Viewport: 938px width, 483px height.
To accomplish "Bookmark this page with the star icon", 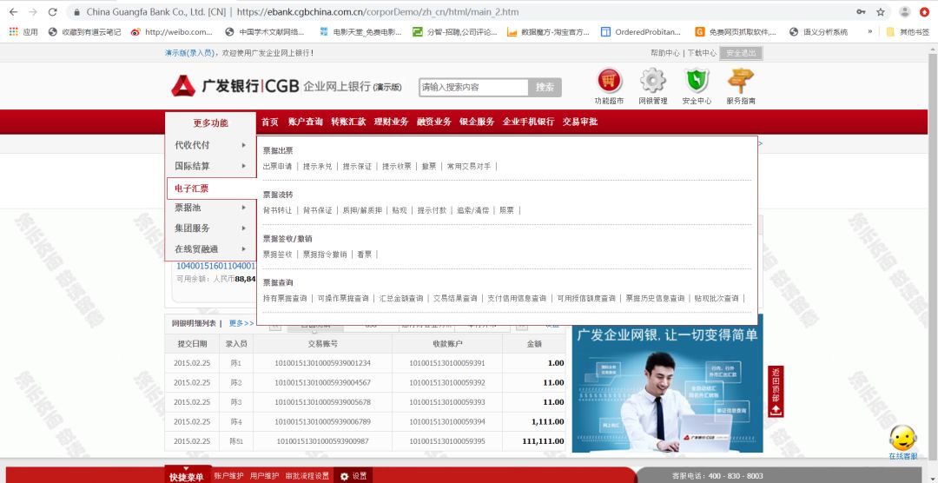I will click(x=881, y=12).
